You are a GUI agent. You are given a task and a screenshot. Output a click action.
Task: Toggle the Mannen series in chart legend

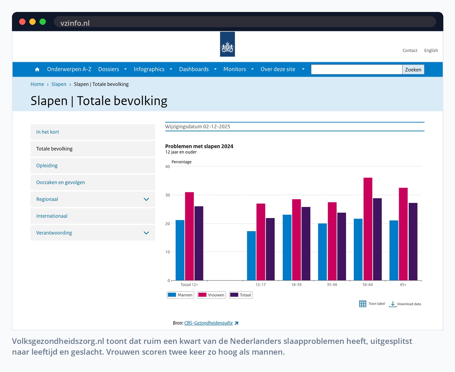[181, 295]
